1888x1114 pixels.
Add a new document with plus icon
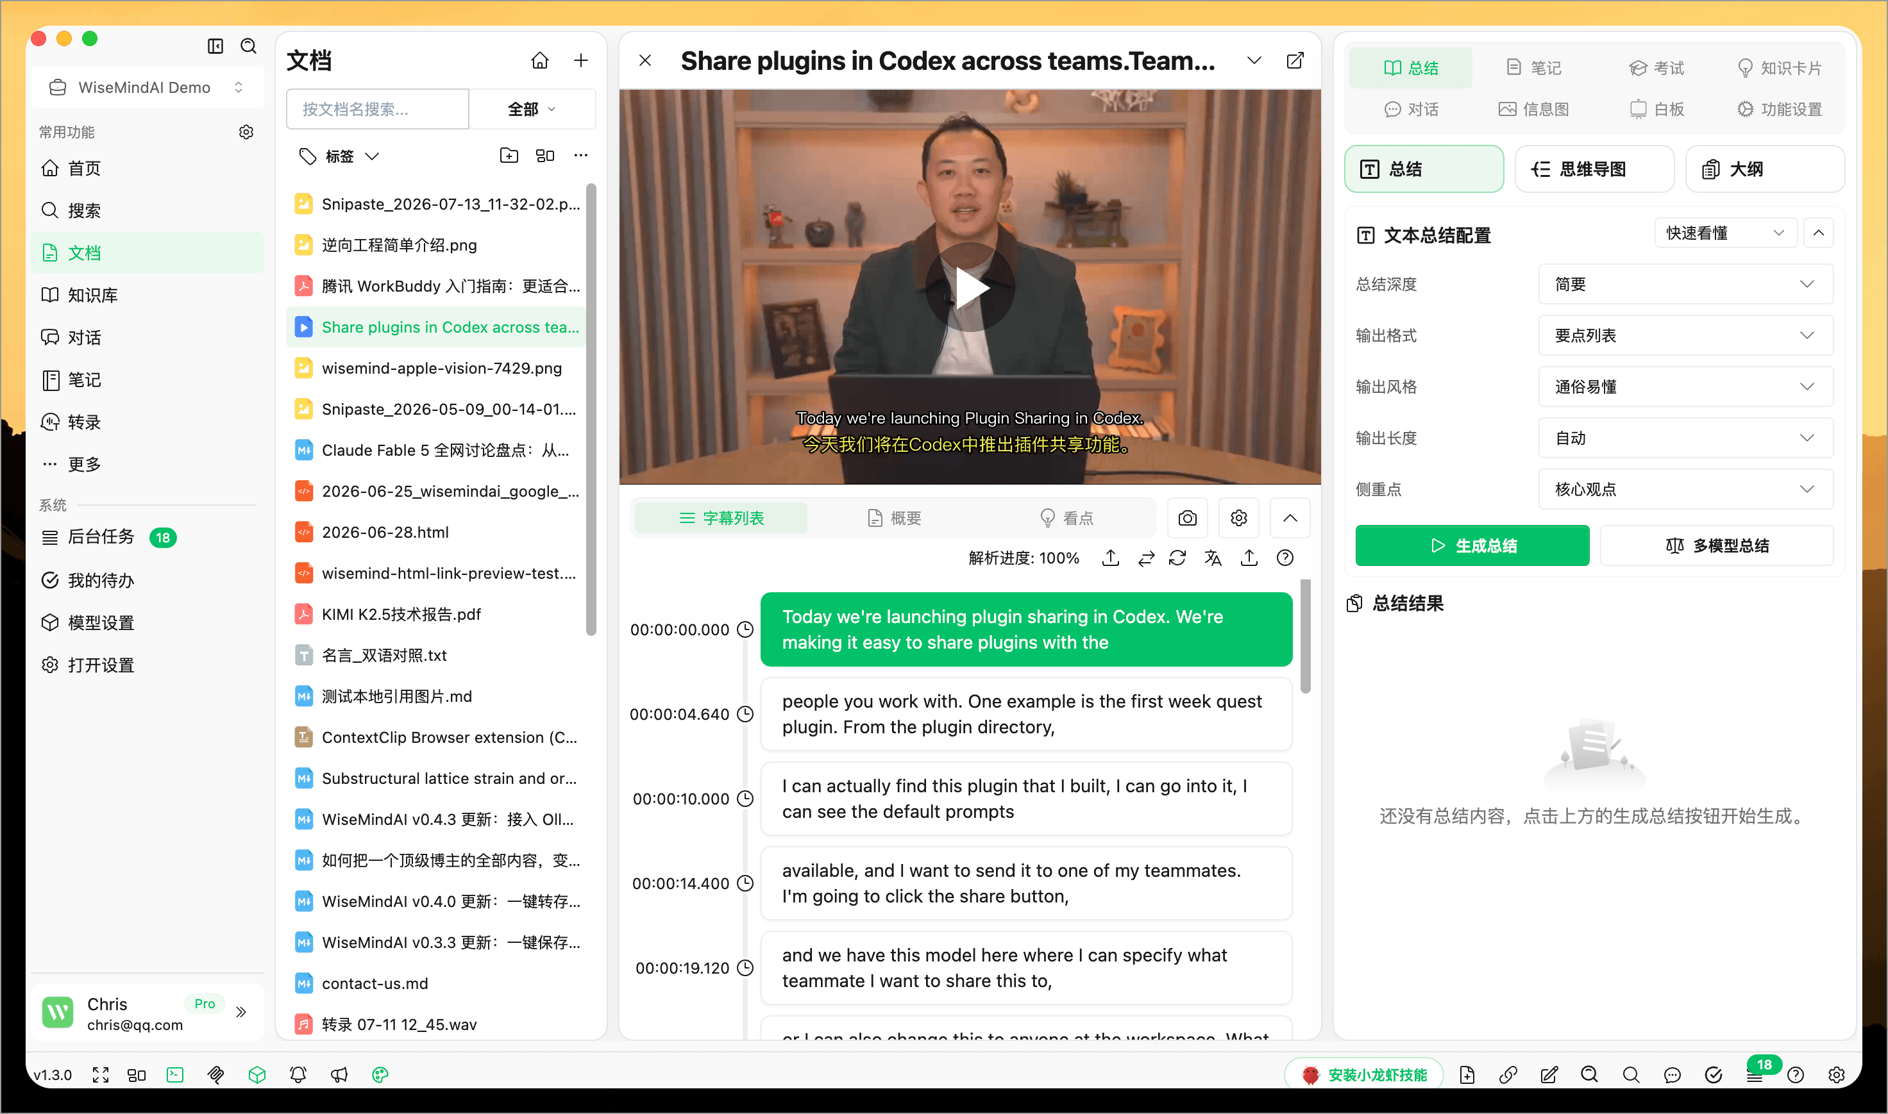tap(580, 60)
